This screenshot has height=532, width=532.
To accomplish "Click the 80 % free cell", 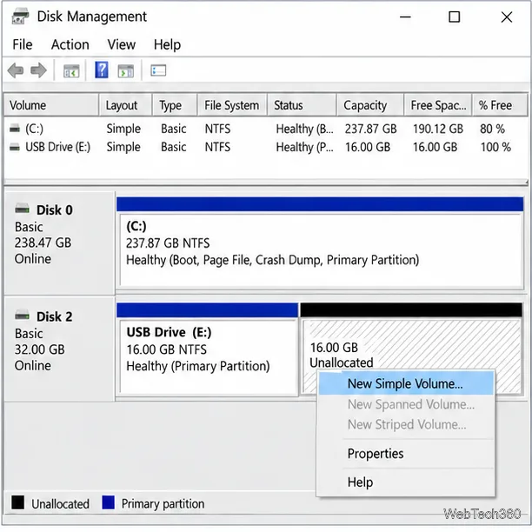I will click(492, 129).
